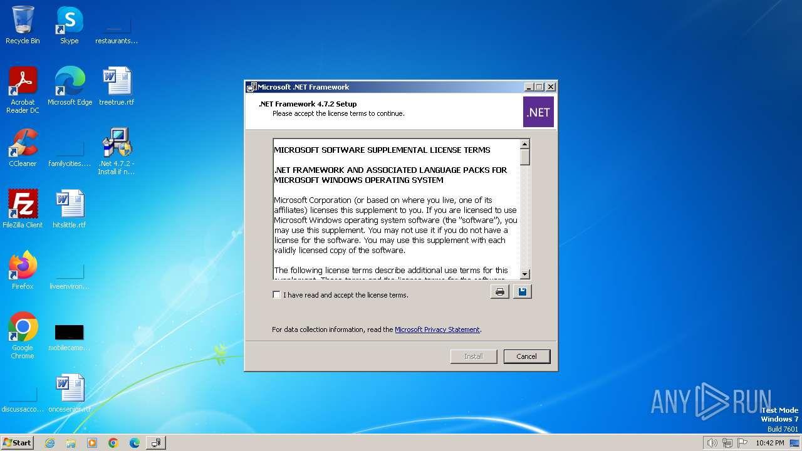
Task: Click the print license terms icon
Action: tap(499, 292)
